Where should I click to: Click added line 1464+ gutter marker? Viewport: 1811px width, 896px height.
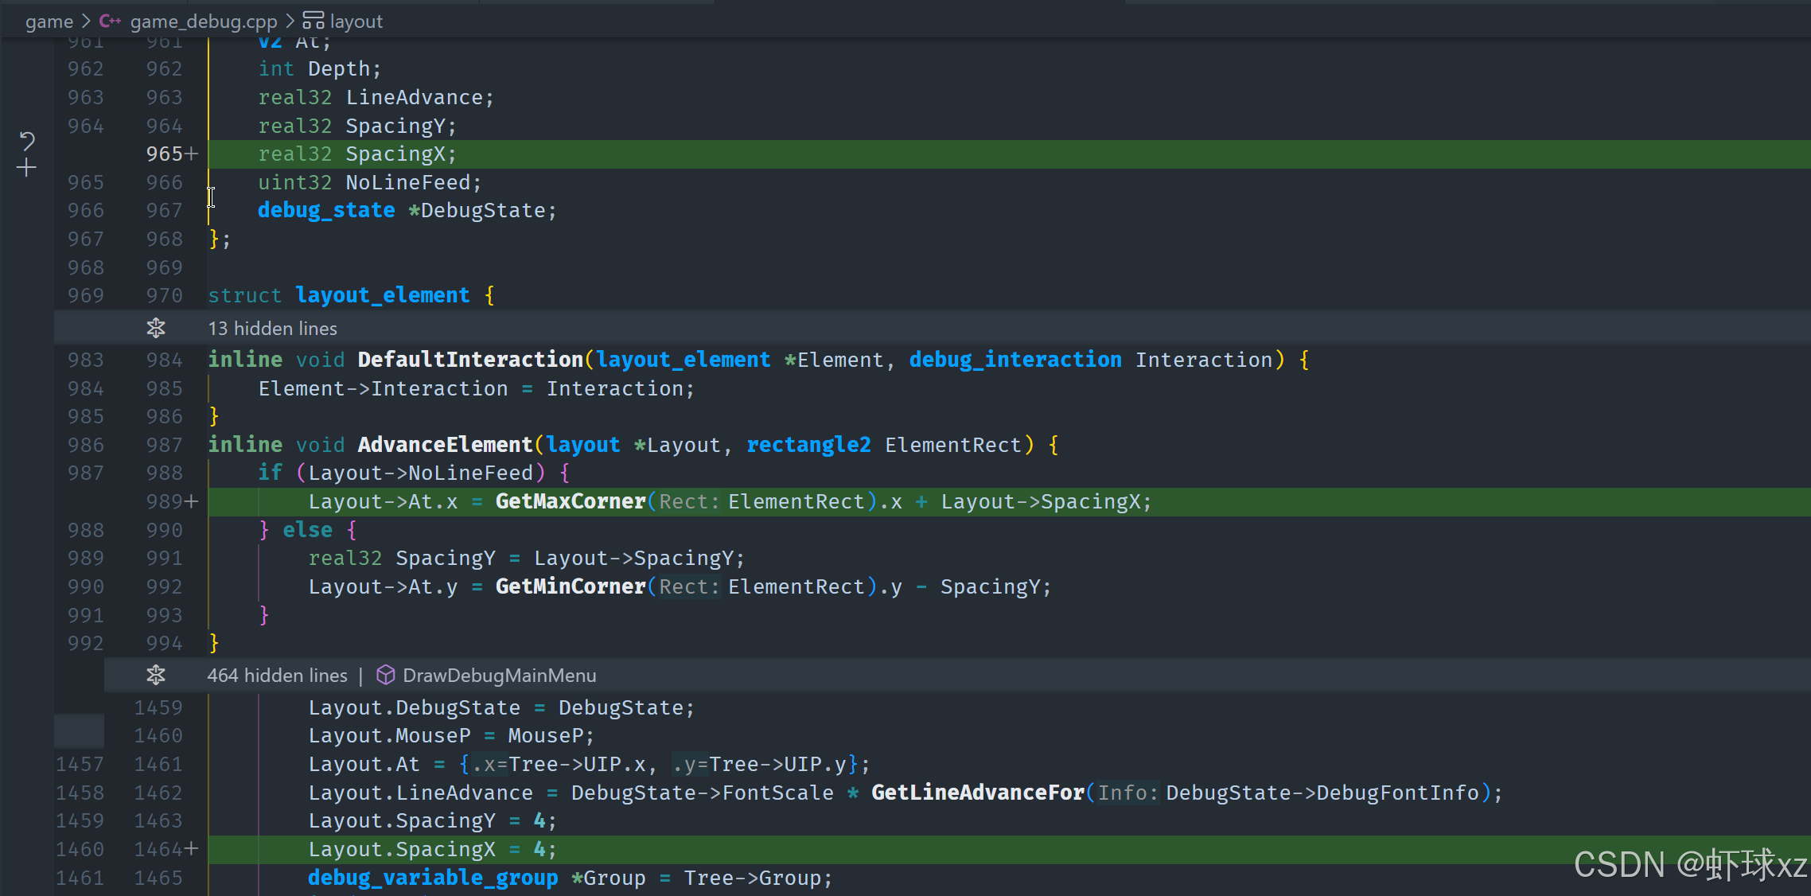(x=166, y=849)
